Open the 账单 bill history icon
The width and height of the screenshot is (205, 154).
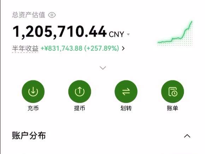pos(172,91)
